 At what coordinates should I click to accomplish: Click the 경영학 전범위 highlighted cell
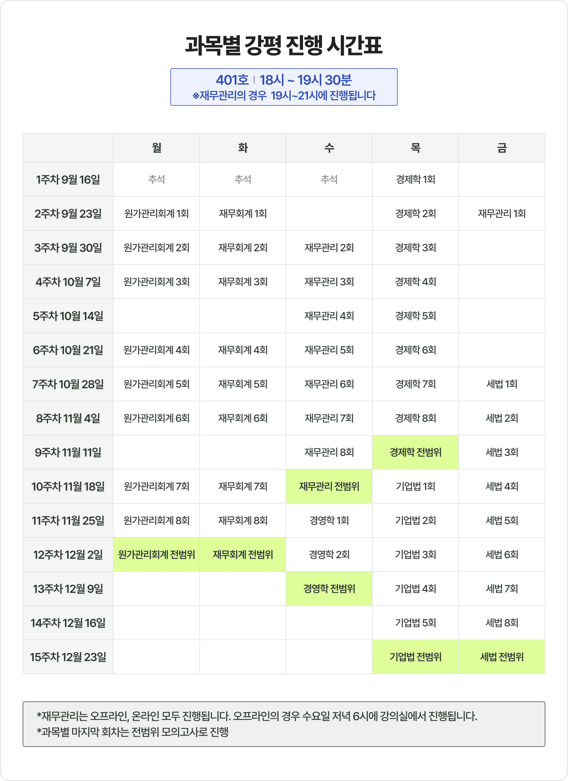coord(329,589)
